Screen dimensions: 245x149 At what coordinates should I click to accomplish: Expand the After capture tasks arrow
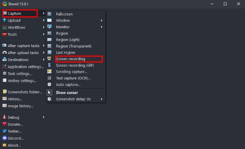click(44, 45)
